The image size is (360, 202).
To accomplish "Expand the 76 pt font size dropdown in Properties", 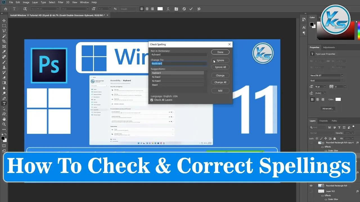I will [x=325, y=87].
